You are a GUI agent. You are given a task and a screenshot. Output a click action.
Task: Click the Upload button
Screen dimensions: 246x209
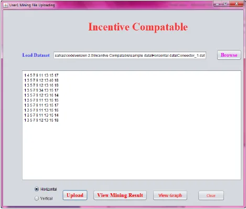75,195
